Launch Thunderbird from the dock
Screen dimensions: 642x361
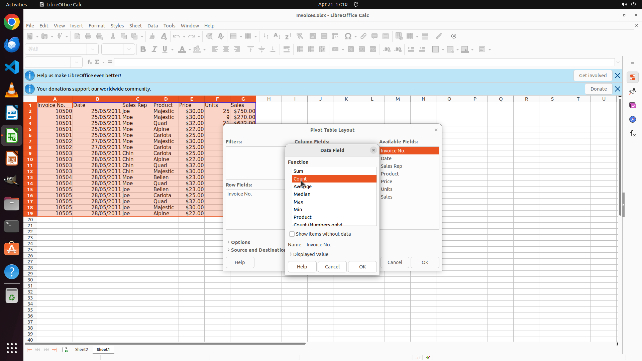(x=12, y=44)
